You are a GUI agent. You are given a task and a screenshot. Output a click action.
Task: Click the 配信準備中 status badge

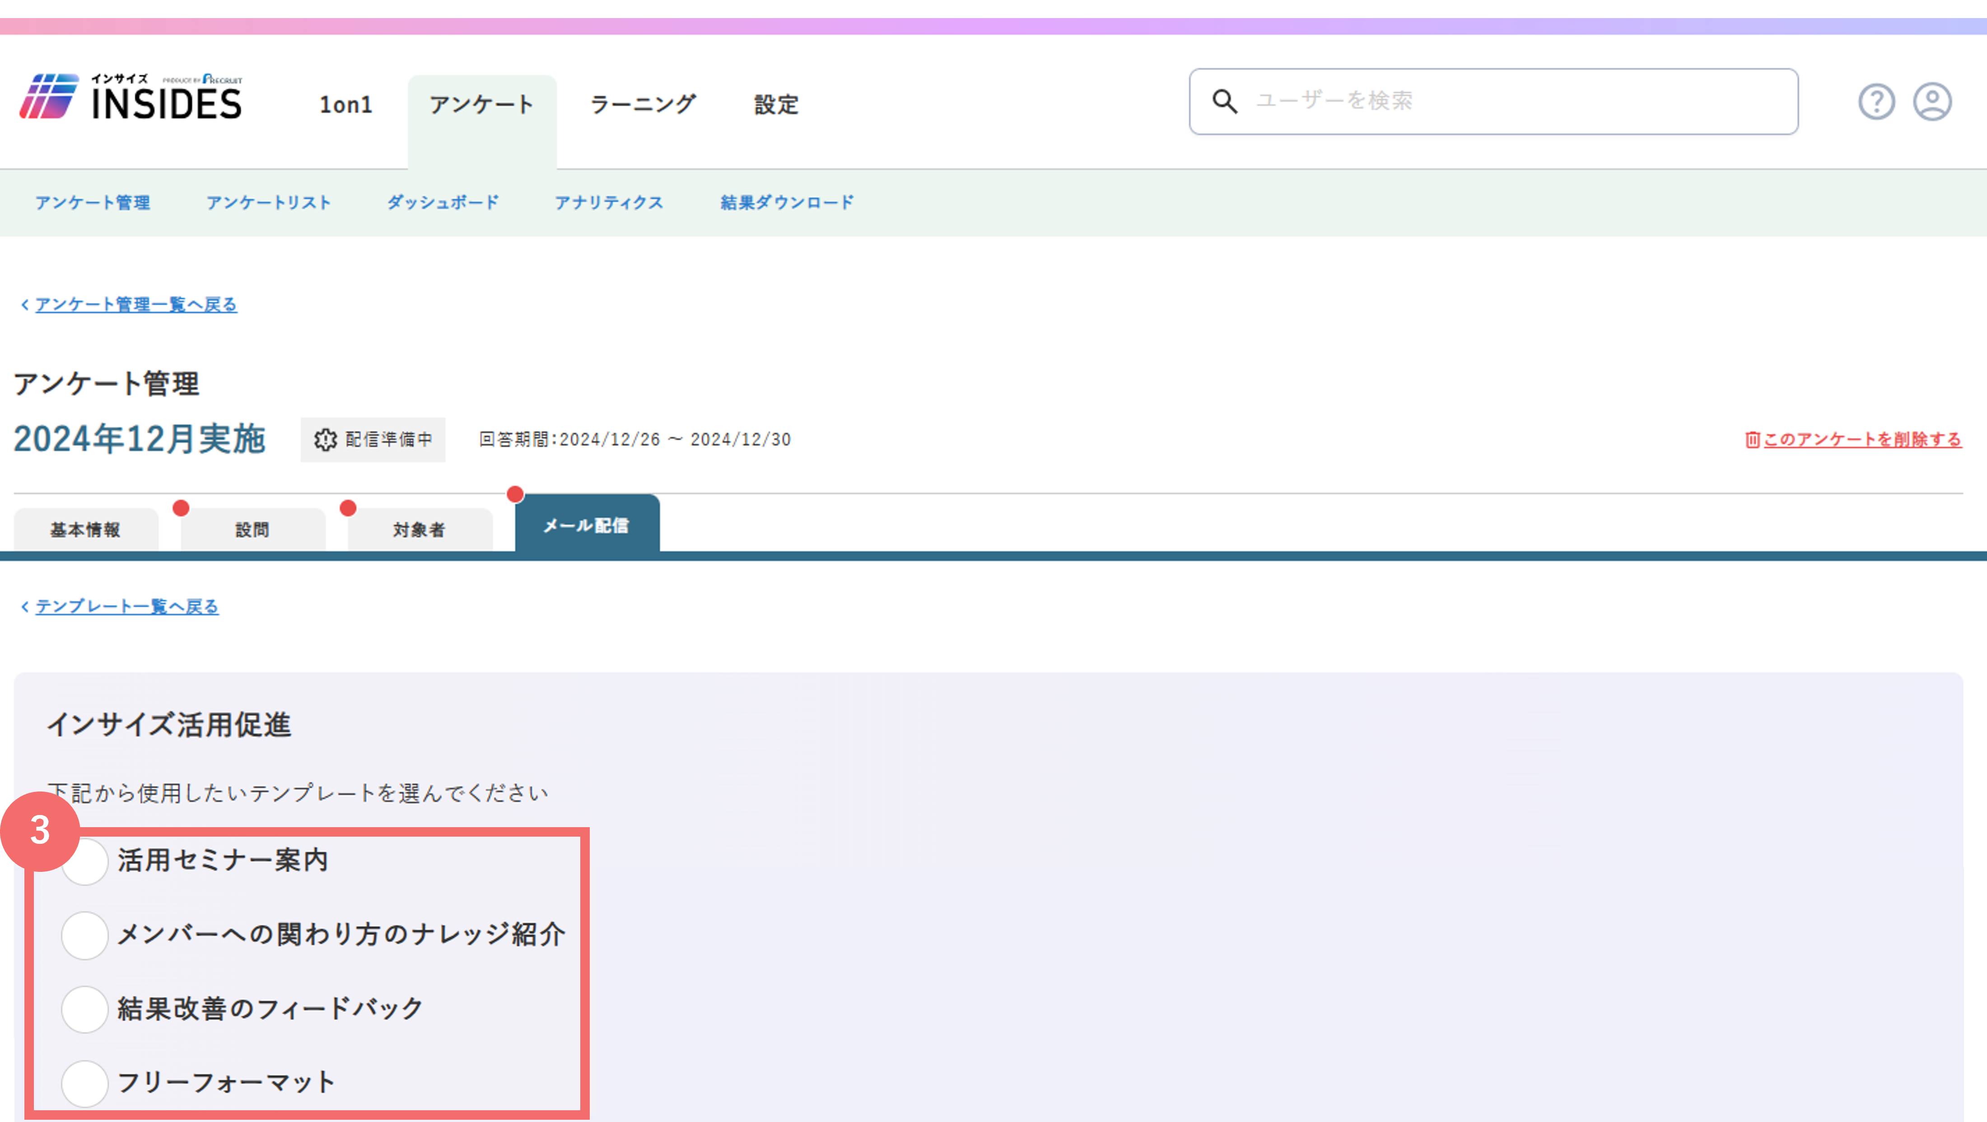(x=373, y=440)
